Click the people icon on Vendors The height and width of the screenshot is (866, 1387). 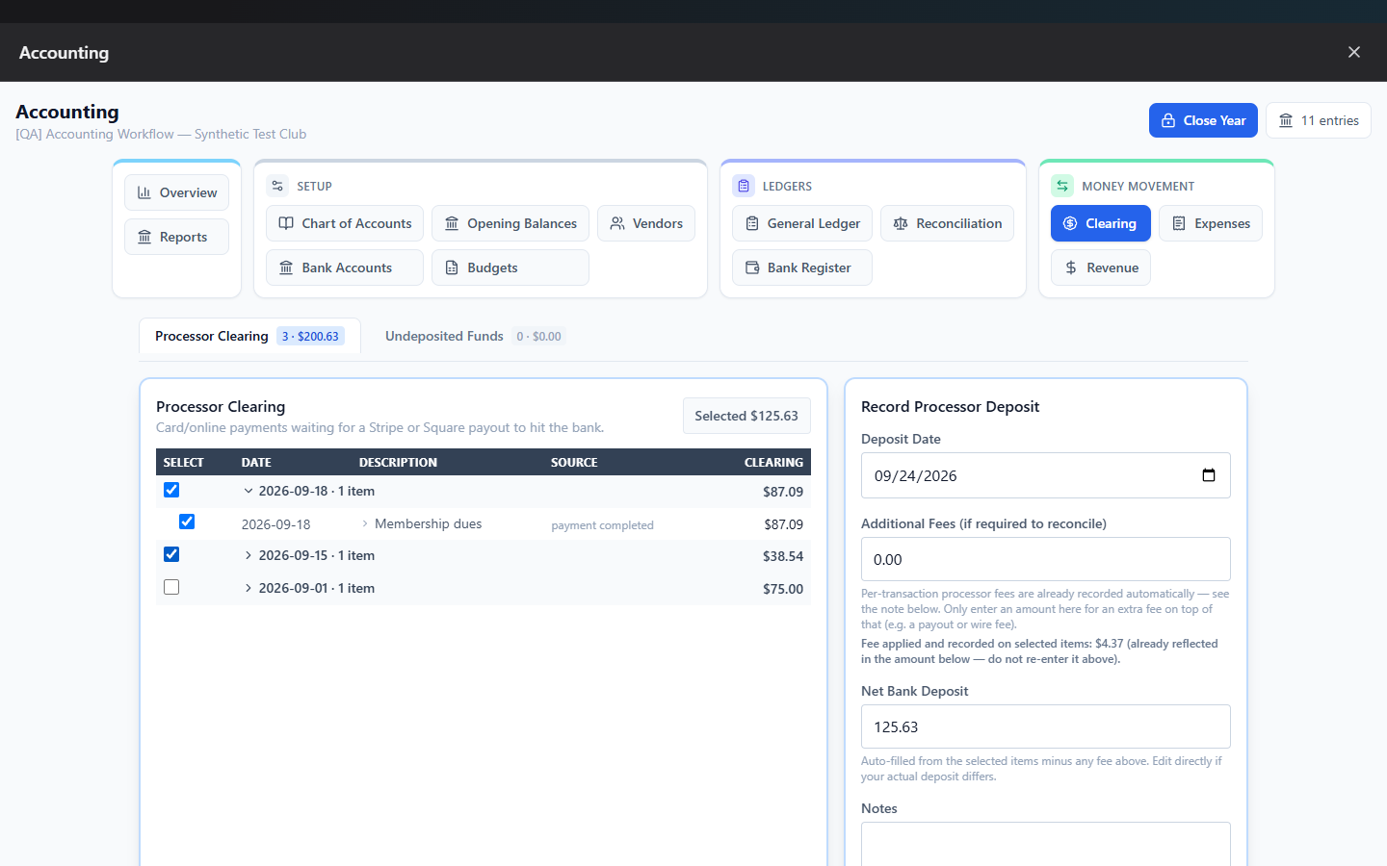(617, 223)
